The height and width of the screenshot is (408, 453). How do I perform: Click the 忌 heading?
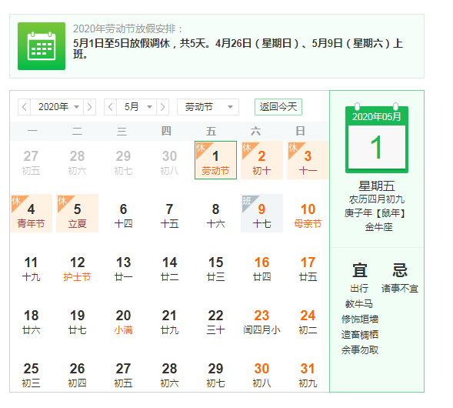400,270
